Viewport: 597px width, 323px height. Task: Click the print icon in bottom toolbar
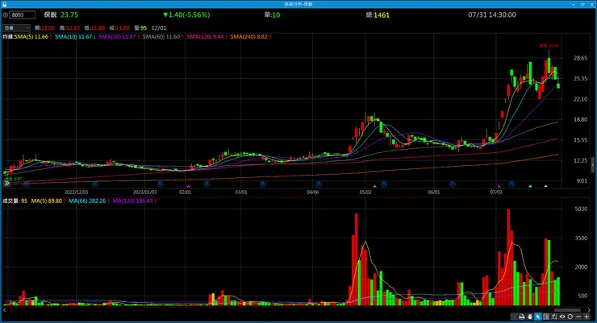coord(522,317)
